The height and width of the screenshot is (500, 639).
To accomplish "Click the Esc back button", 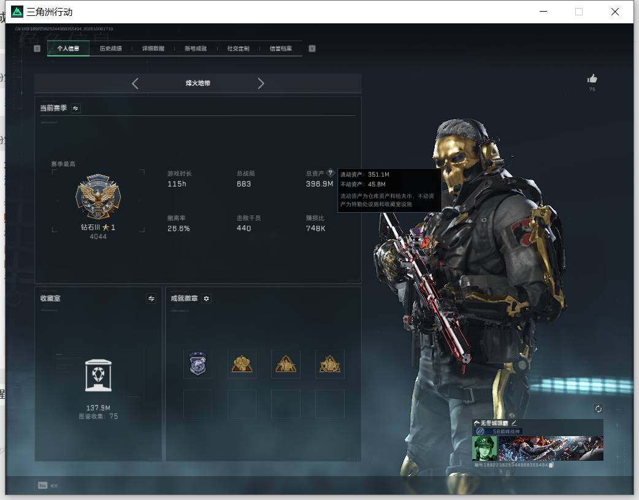I will (x=43, y=485).
